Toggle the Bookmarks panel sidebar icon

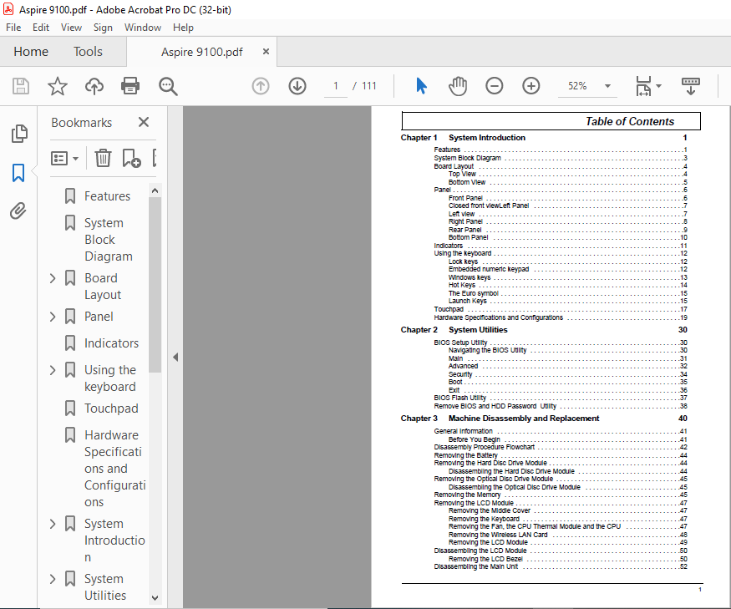pos(18,173)
